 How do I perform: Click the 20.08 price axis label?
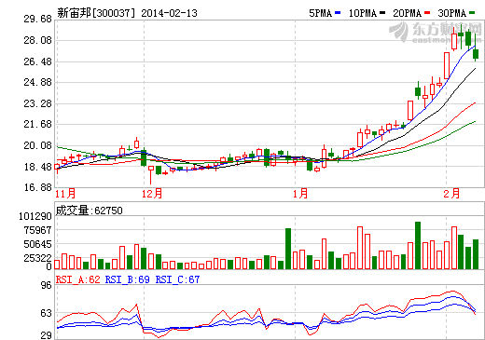click(x=37, y=145)
